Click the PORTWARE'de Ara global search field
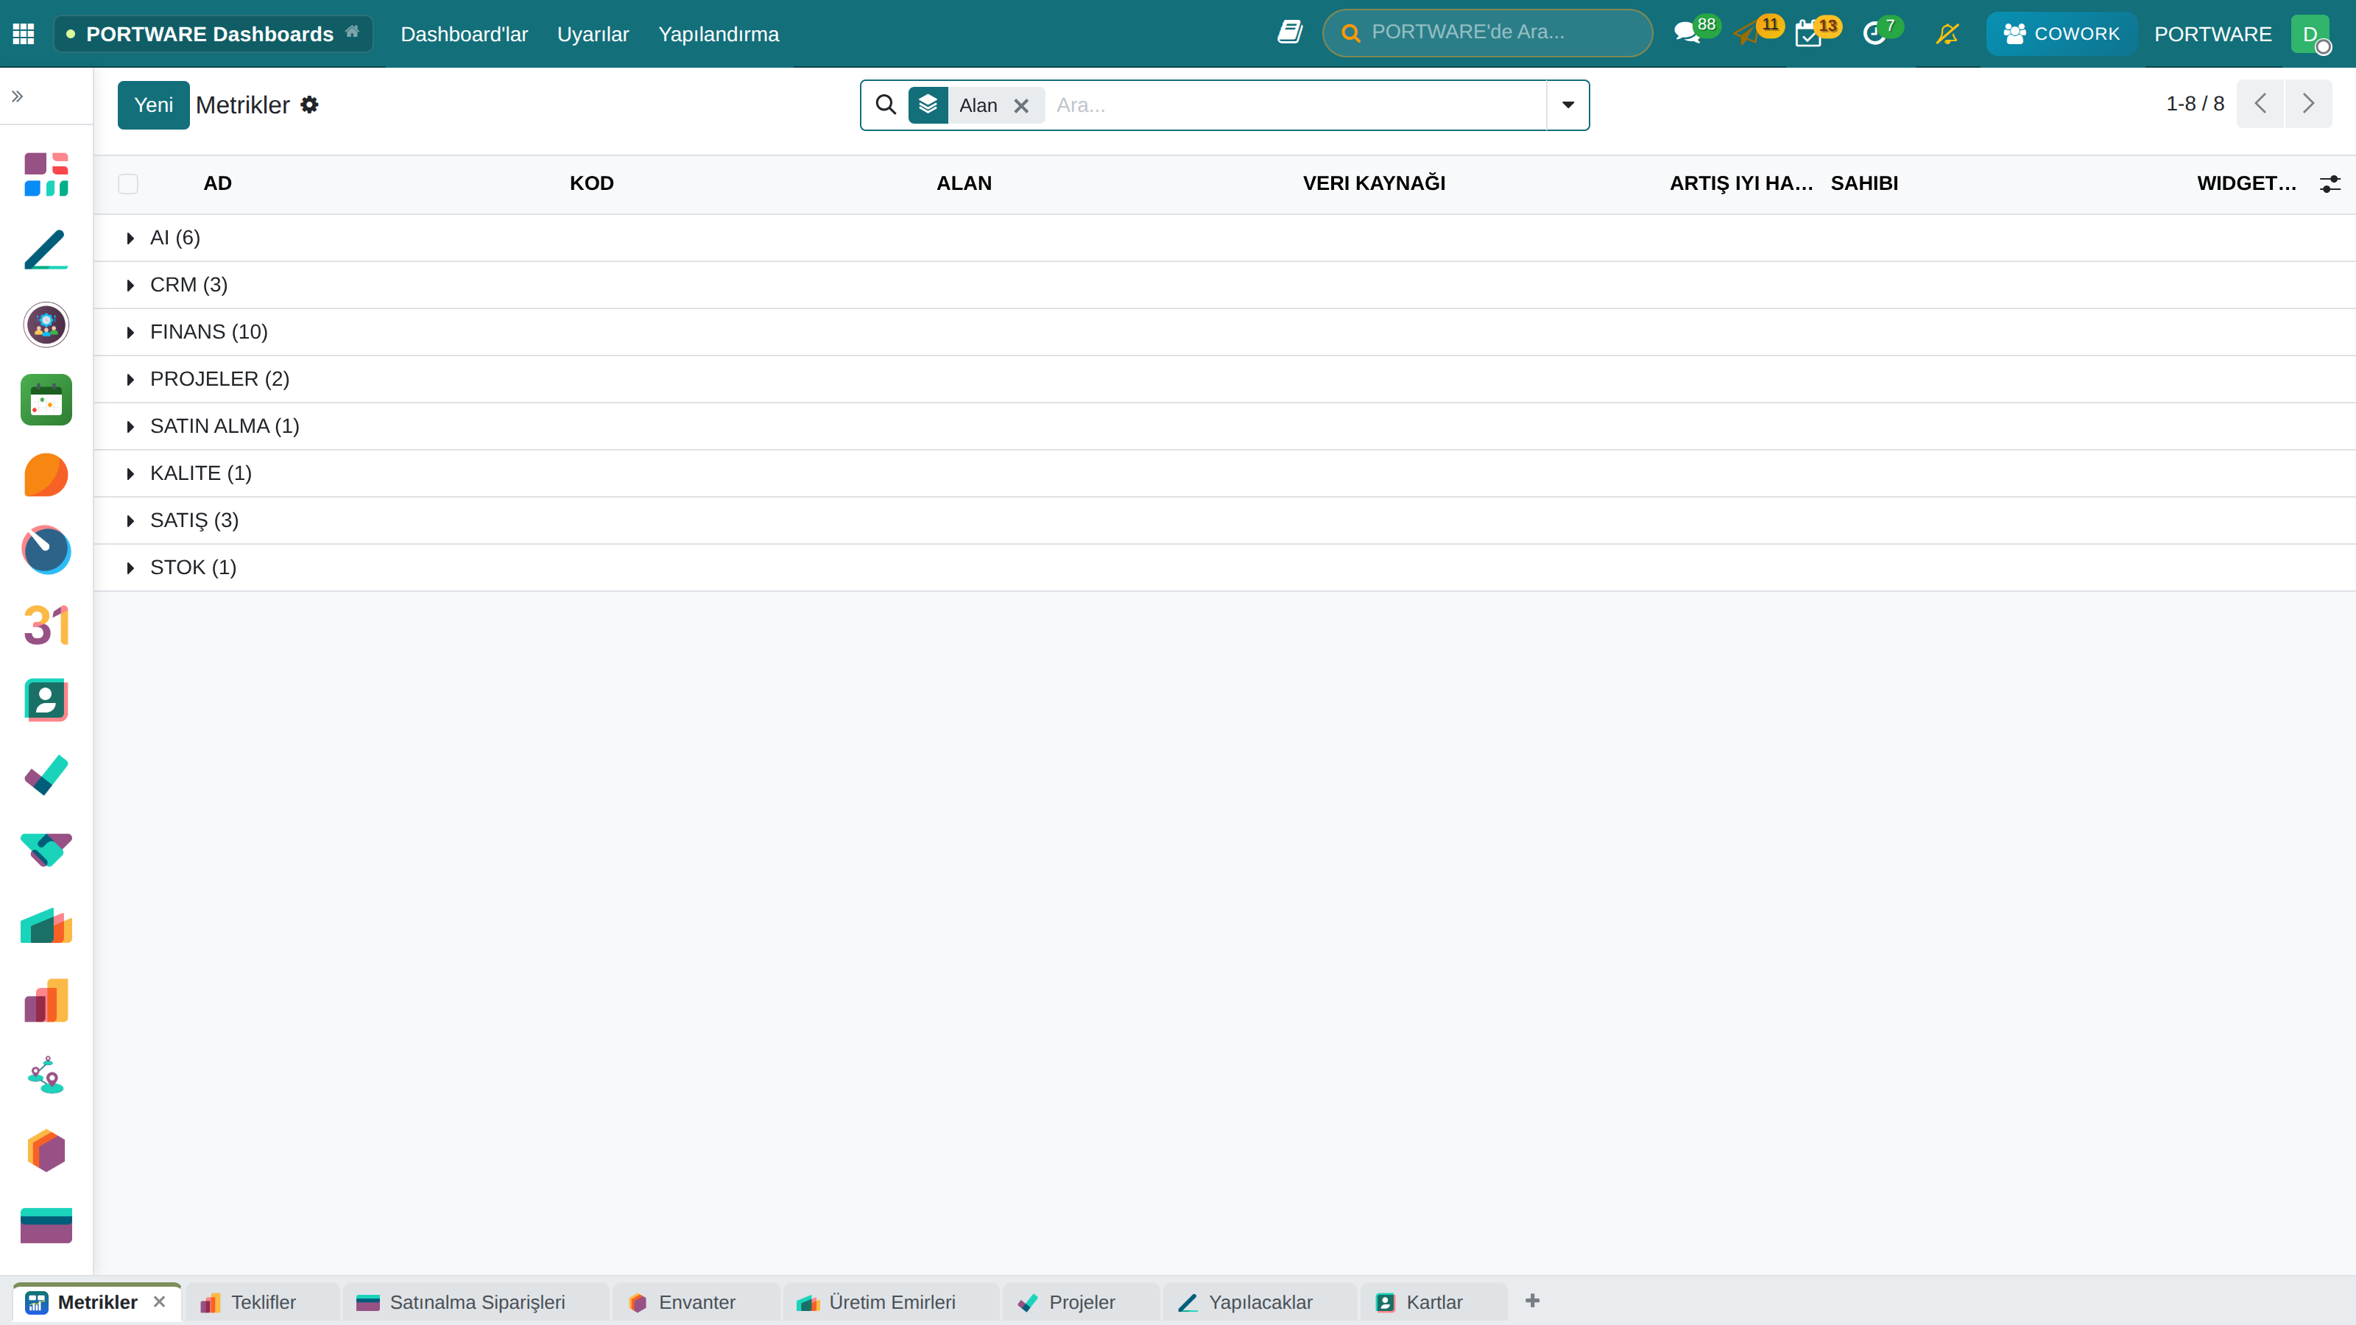This screenshot has width=2356, height=1325. click(1487, 33)
